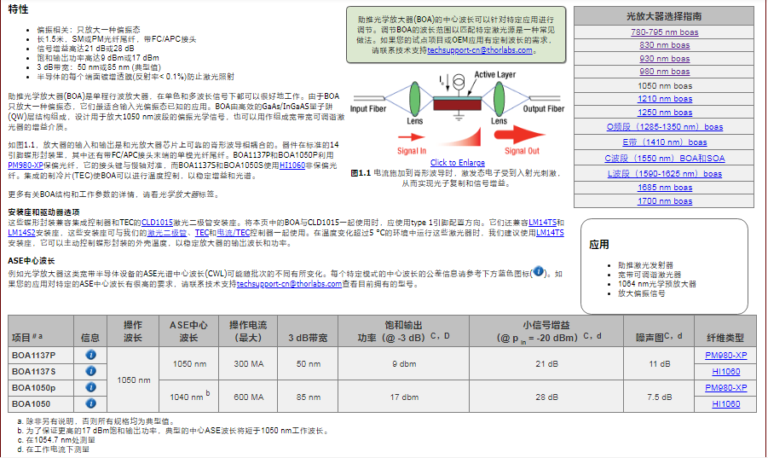The width and height of the screenshot is (768, 458).
Task: Click the info icon for BOA1137P
Action: coord(90,355)
